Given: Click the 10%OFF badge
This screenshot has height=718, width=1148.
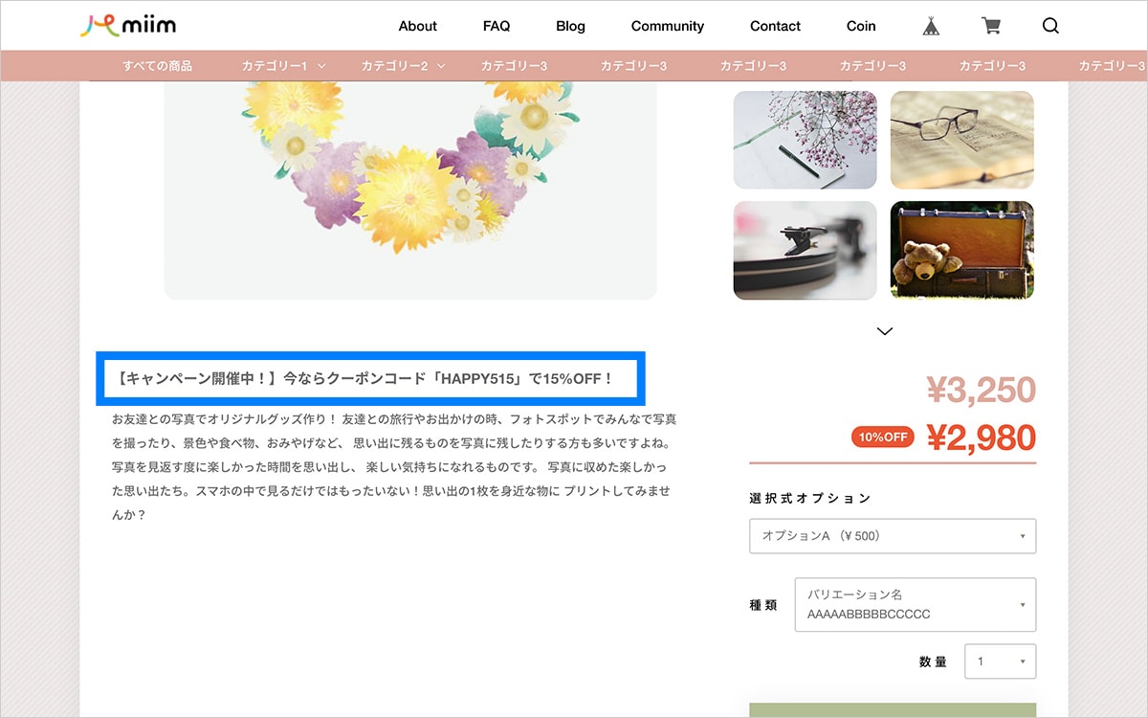Looking at the screenshot, I should [x=883, y=438].
